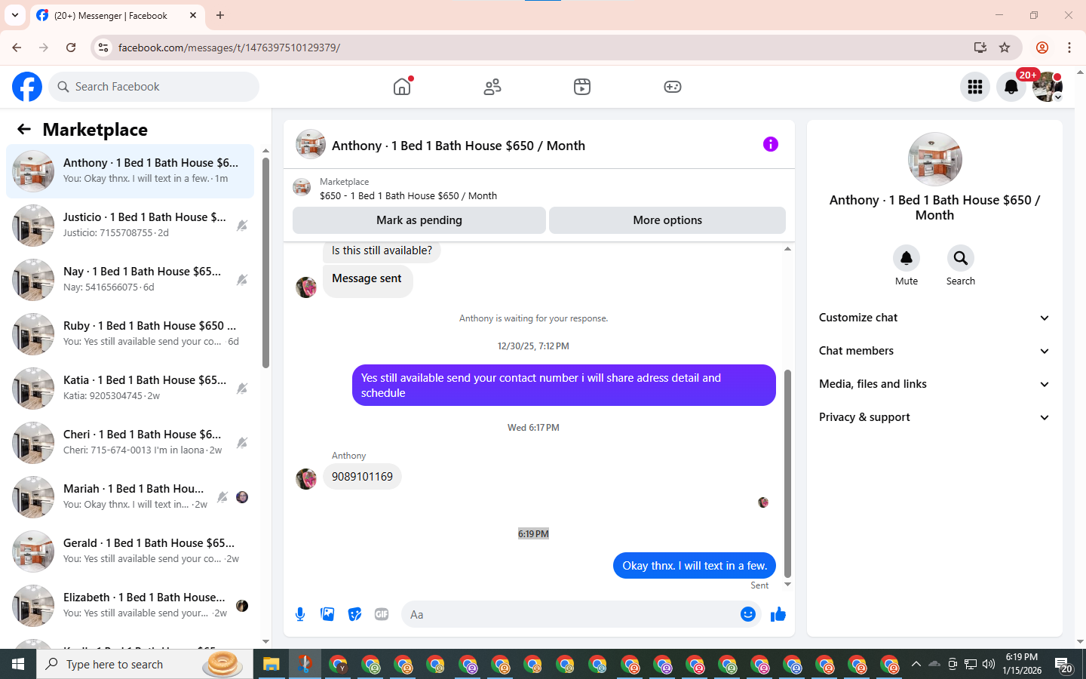Open Nay's conversation in the list
Image resolution: width=1086 pixels, height=679 pixels.
click(130, 280)
